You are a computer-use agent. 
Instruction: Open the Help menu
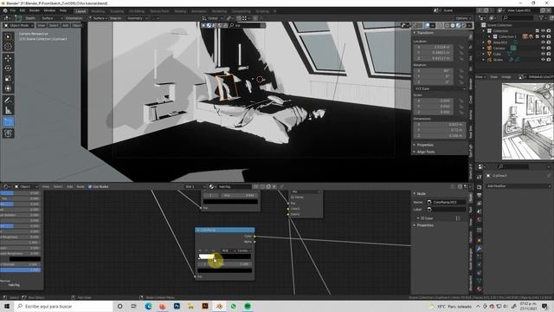coord(63,10)
